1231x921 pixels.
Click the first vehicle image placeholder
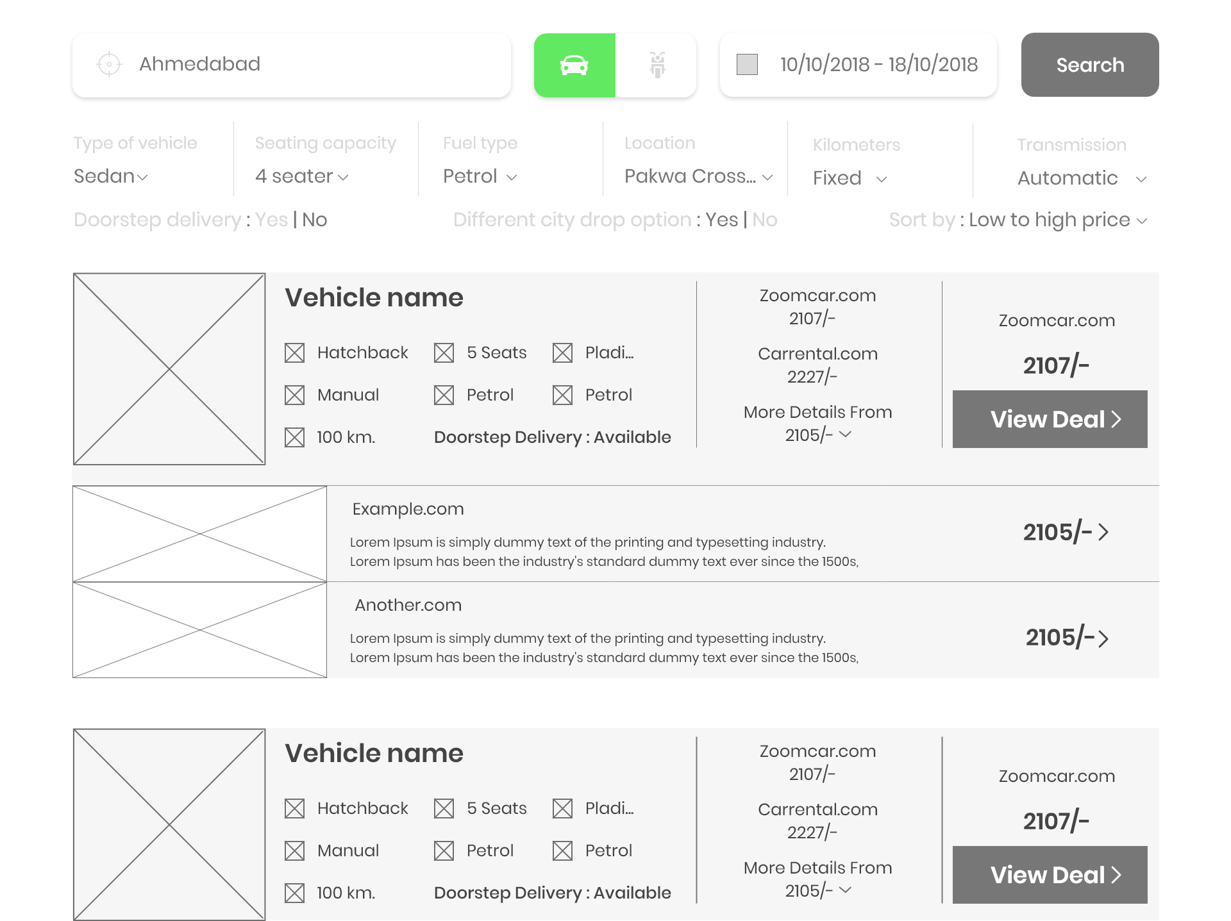click(169, 369)
